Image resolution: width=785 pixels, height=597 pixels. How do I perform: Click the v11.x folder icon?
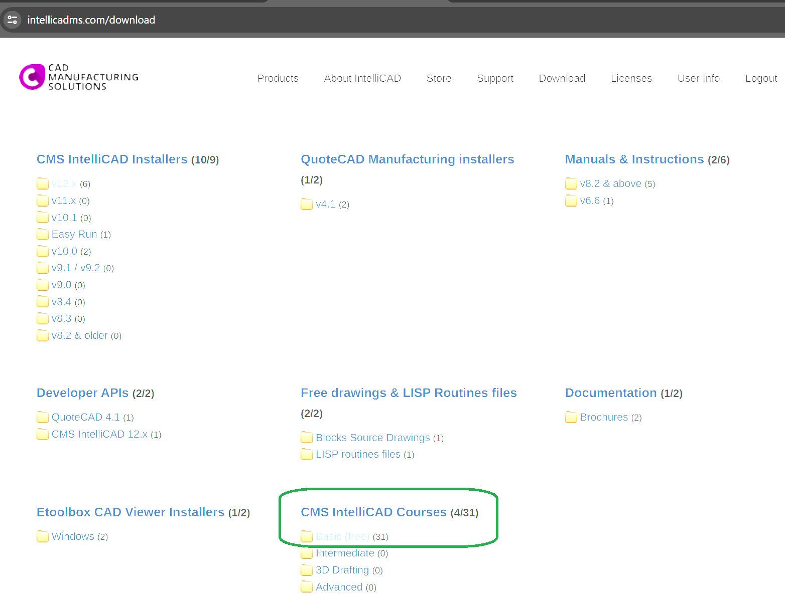point(43,201)
